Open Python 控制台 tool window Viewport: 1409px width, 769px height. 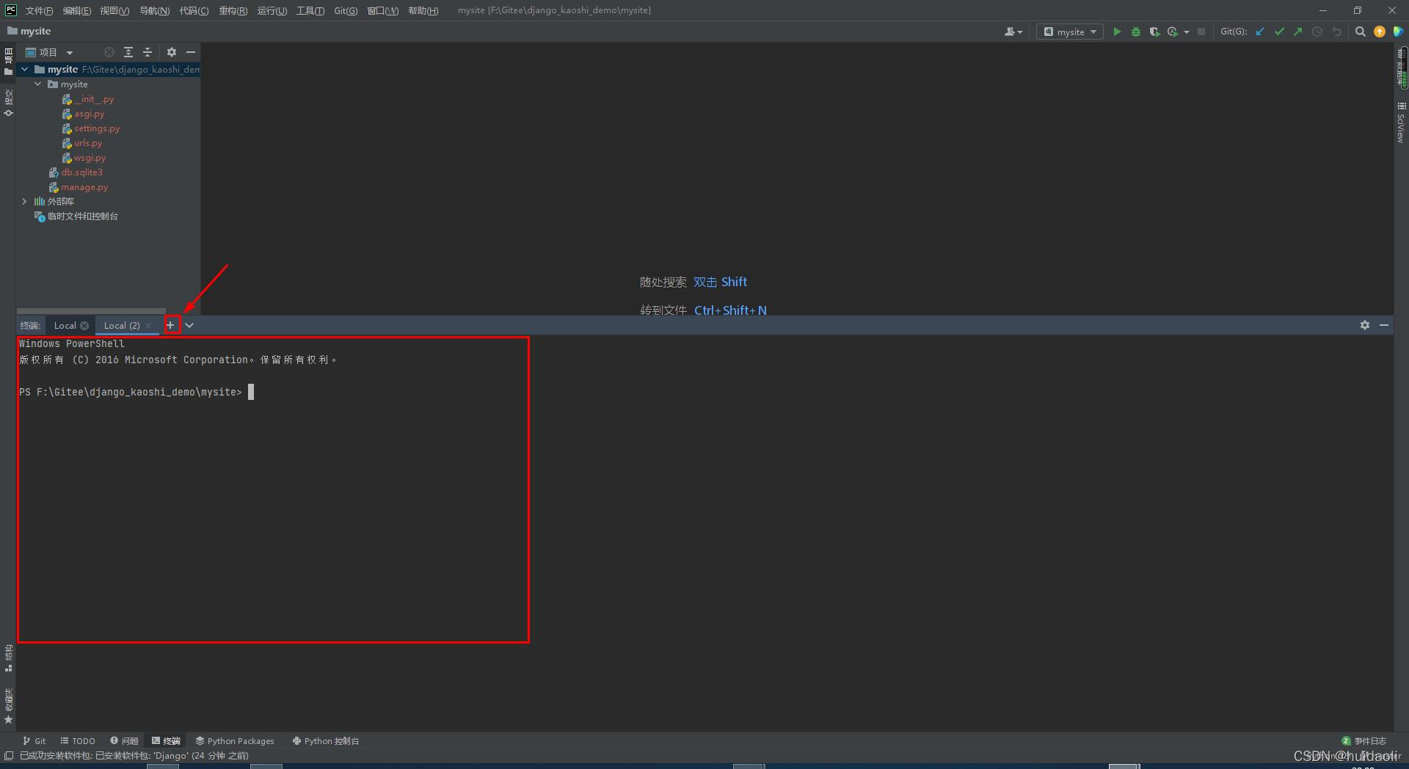[326, 741]
